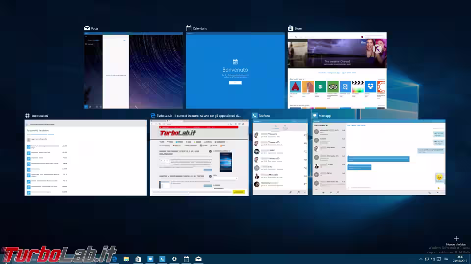Screen dimensions: 471x264
Task: Switch to the Calendario window thumbnail
Action: pos(235,70)
